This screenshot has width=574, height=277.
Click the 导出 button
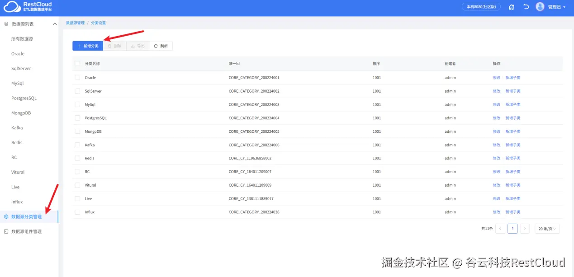(138, 46)
